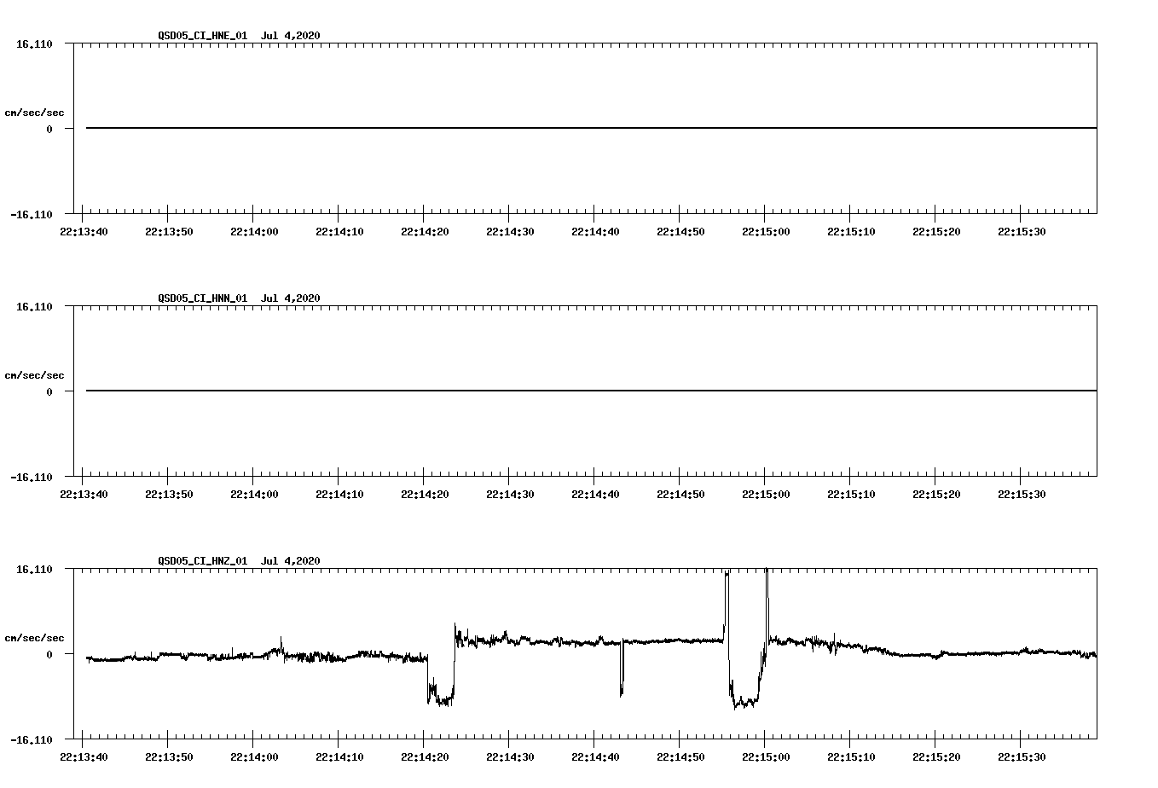Image resolution: width=1158 pixels, height=788 pixels.
Task: Click the 22:15:10 time label under HNN plot
Action: (x=851, y=494)
